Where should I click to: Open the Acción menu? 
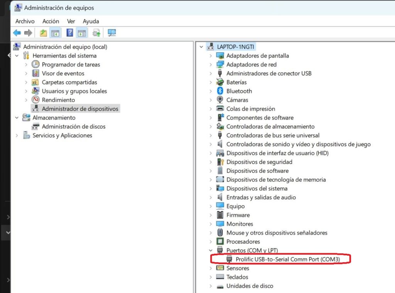point(51,21)
